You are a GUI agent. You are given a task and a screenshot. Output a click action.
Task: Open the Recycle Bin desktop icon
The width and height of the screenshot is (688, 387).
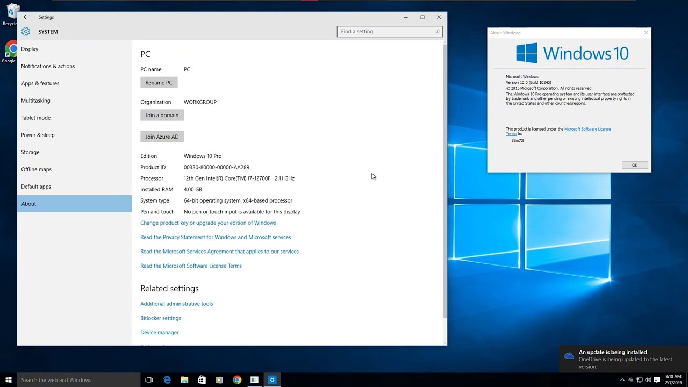tap(11, 15)
